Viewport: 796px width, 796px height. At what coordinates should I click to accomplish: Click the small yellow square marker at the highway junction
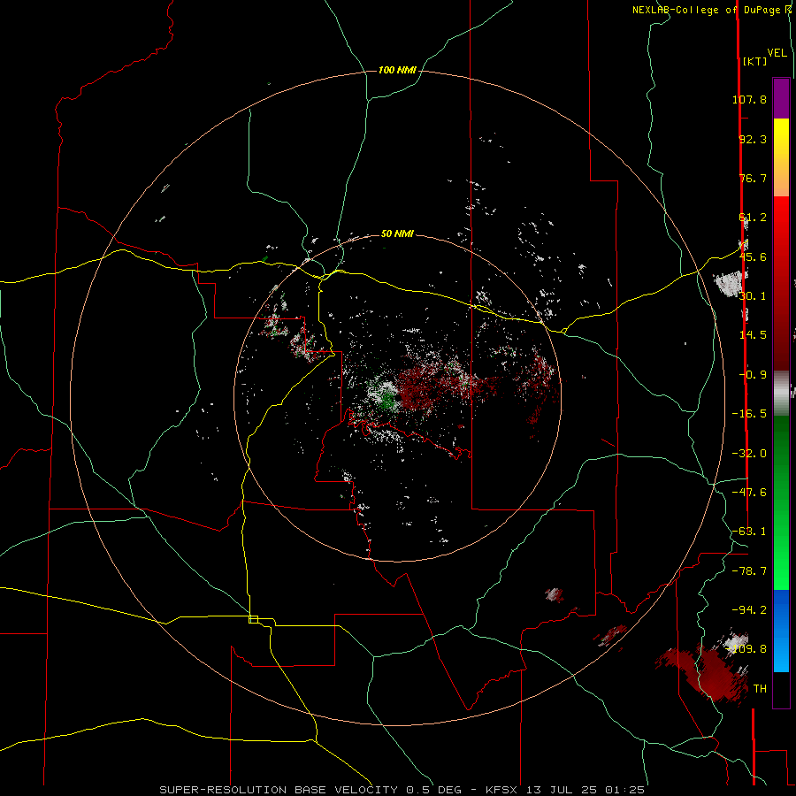[253, 619]
